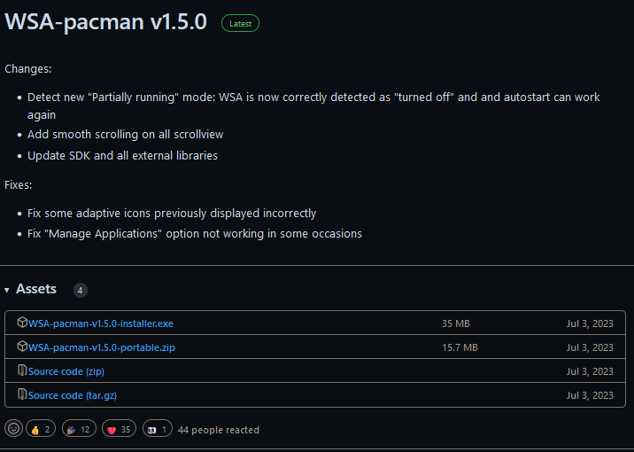Click the "44 people reacted" text
The image size is (634, 452).
(219, 430)
